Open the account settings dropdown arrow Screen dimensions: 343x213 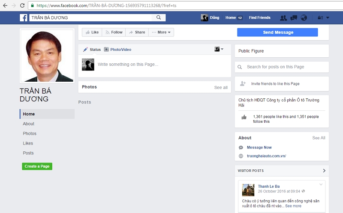(328, 18)
